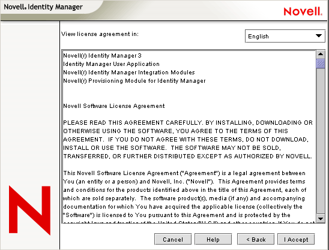Click the "View license agreement in:" label
Screen dimensions: 329x250
(100, 34)
